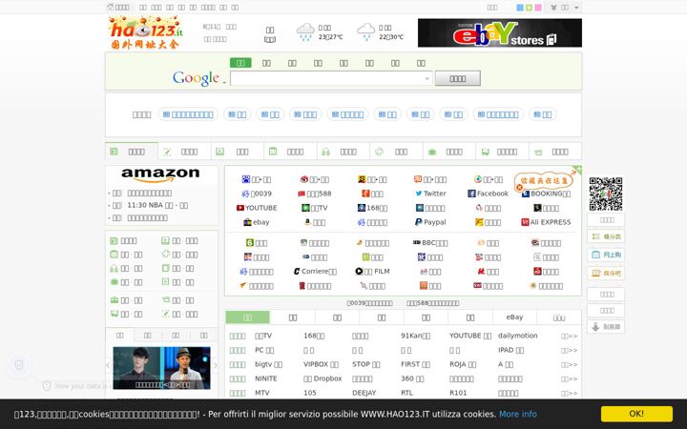Click the hao123.it logo
Image resolution: width=687 pixels, height=429 pixels.
[145, 32]
